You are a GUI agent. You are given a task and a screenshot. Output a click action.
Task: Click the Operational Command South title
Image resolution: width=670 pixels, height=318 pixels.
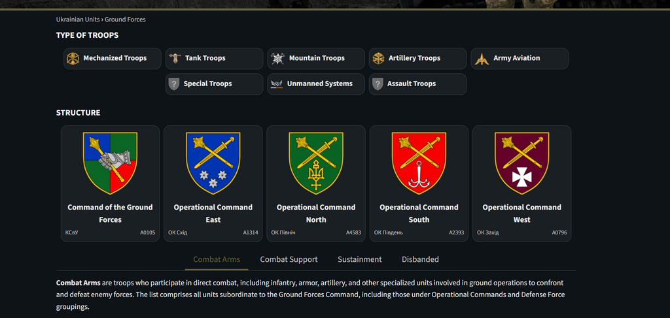click(419, 214)
